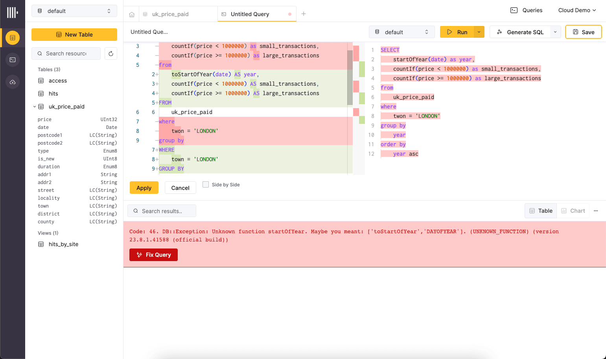The height and width of the screenshot is (359, 606).
Task: Switch to the uk_price_paid tab
Action: click(x=170, y=14)
